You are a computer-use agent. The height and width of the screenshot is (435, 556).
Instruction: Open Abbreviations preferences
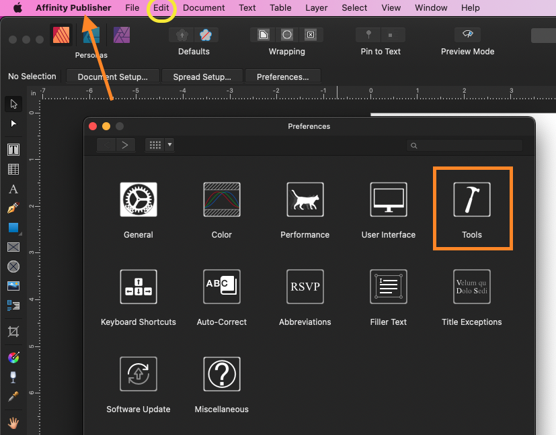click(305, 287)
